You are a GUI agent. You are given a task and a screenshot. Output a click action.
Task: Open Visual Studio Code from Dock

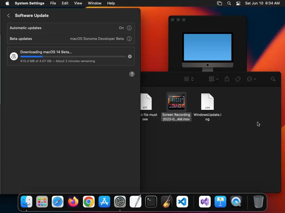pyautogui.click(x=182, y=202)
